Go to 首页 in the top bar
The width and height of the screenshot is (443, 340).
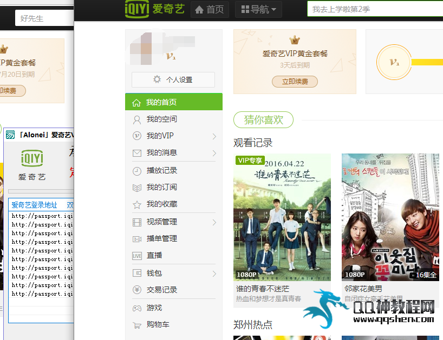tap(210, 10)
